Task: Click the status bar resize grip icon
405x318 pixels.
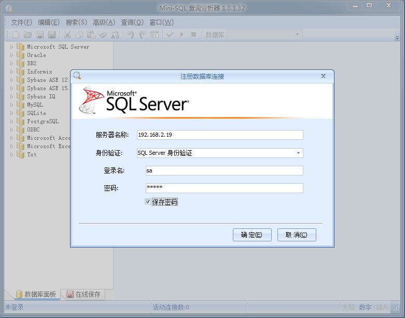Action: [396, 308]
